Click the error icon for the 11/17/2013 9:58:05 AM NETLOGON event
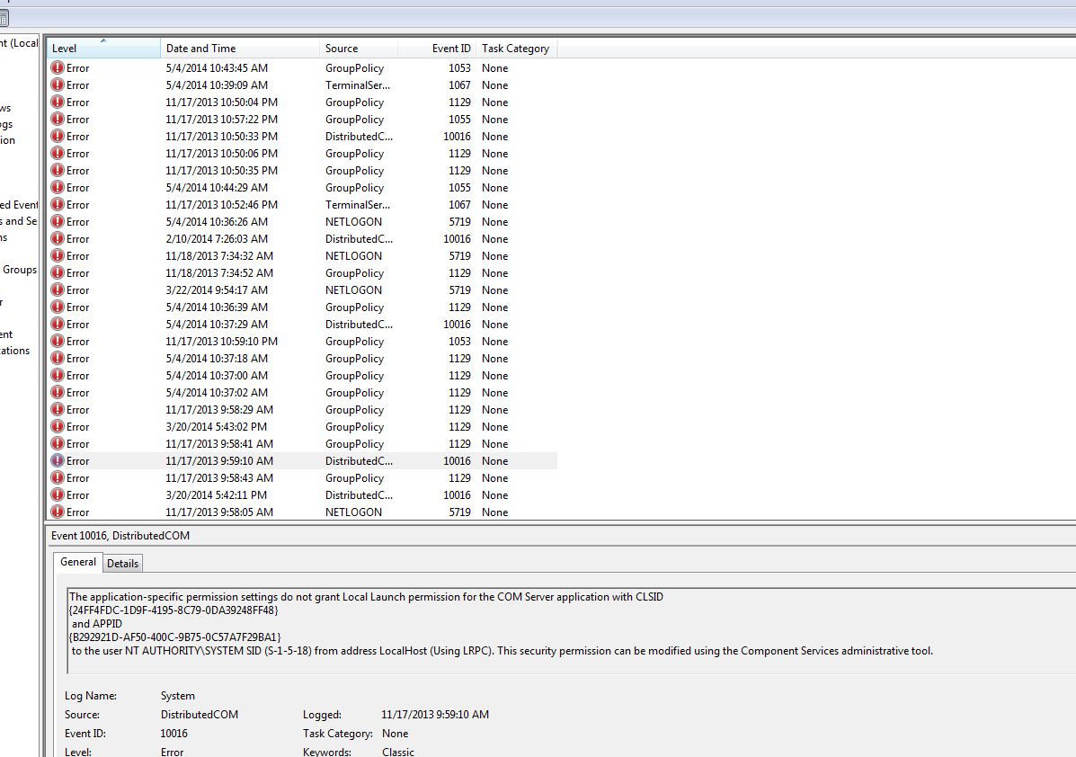 click(58, 512)
